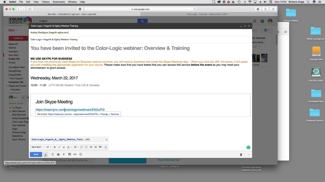Image resolution: width=325 pixels, height=182 pixels.
Task: Remove the Color-Logic_Hogarth attachment
Action: click(x=106, y=140)
